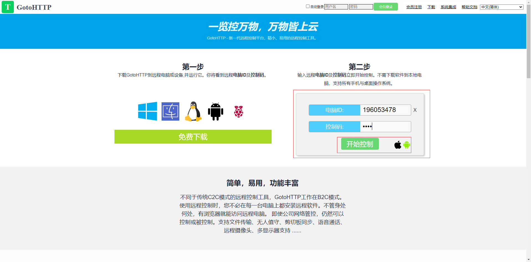This screenshot has height=262, width=531.
Task: Click the 电脑ID input with 196053478
Action: pos(386,110)
